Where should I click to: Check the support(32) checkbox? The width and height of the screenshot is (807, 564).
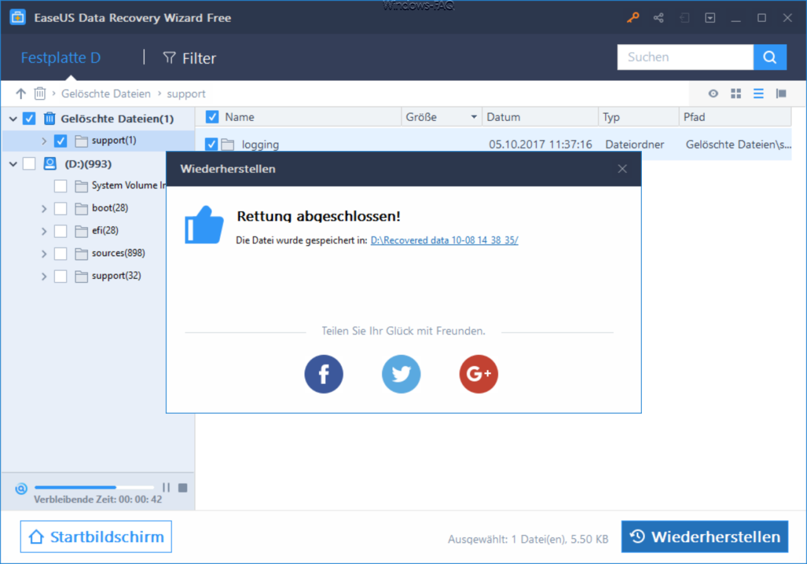coord(61,276)
